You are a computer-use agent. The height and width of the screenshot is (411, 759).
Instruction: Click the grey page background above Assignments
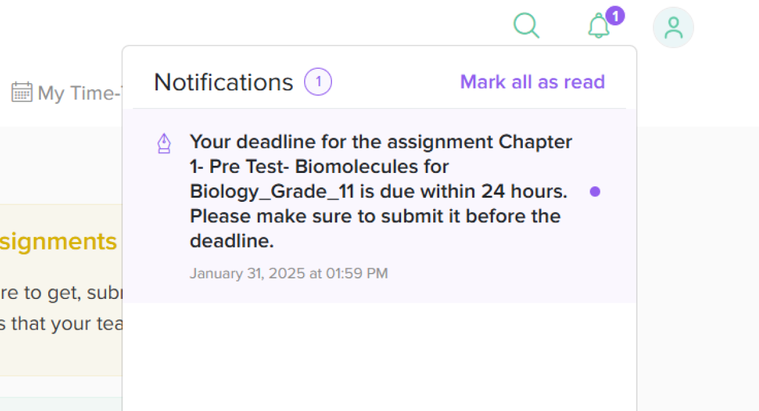click(x=60, y=163)
